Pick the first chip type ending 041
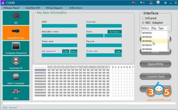This screenshot has height=110, width=178. point(147,33)
